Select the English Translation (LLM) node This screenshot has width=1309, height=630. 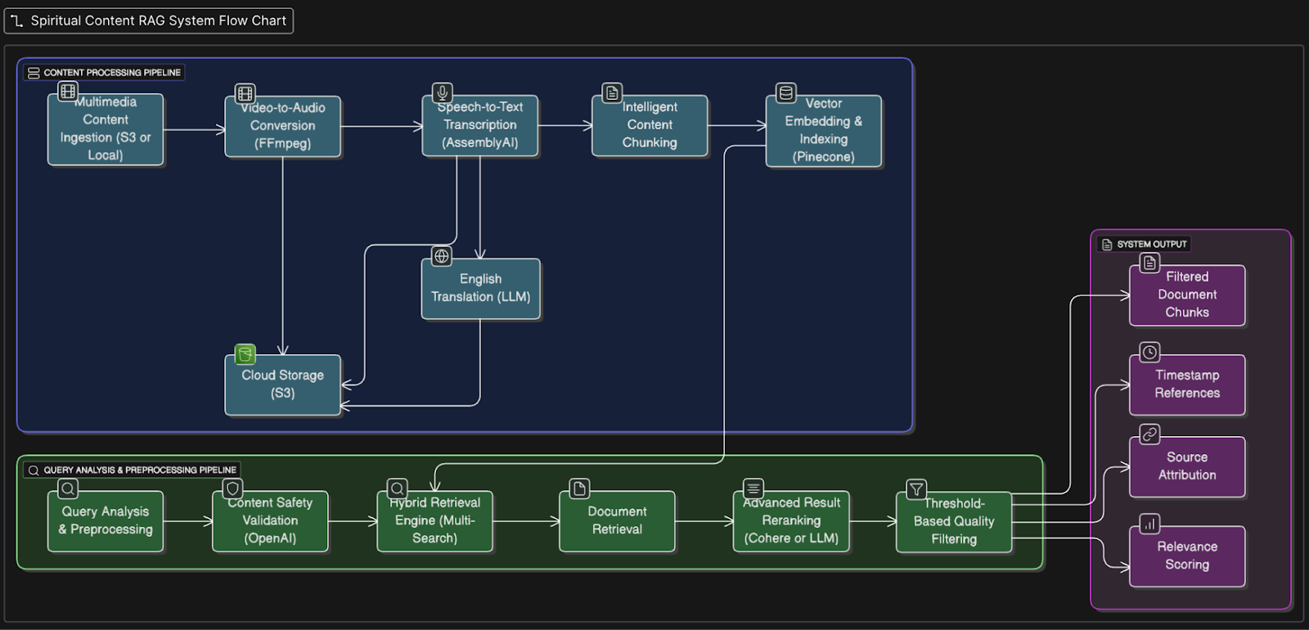pyautogui.click(x=481, y=289)
